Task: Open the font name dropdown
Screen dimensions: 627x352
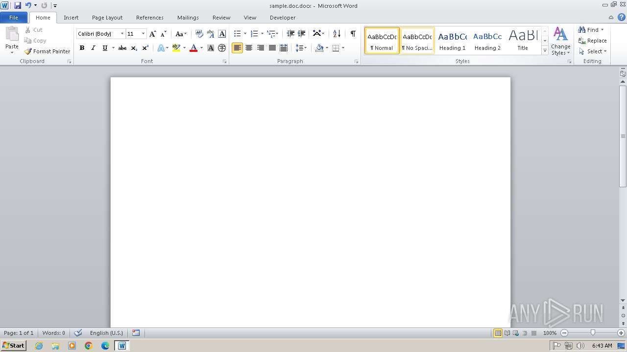Action: pos(122,34)
